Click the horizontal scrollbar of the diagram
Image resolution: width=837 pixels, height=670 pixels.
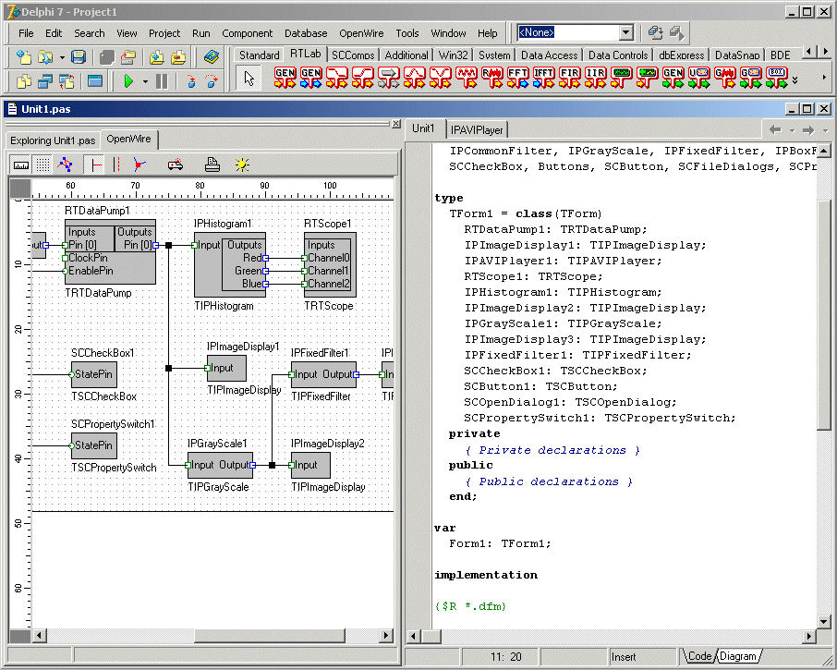point(213,635)
